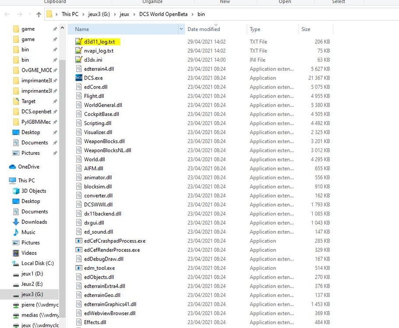Open Music in navigation pane

[x=28, y=232]
